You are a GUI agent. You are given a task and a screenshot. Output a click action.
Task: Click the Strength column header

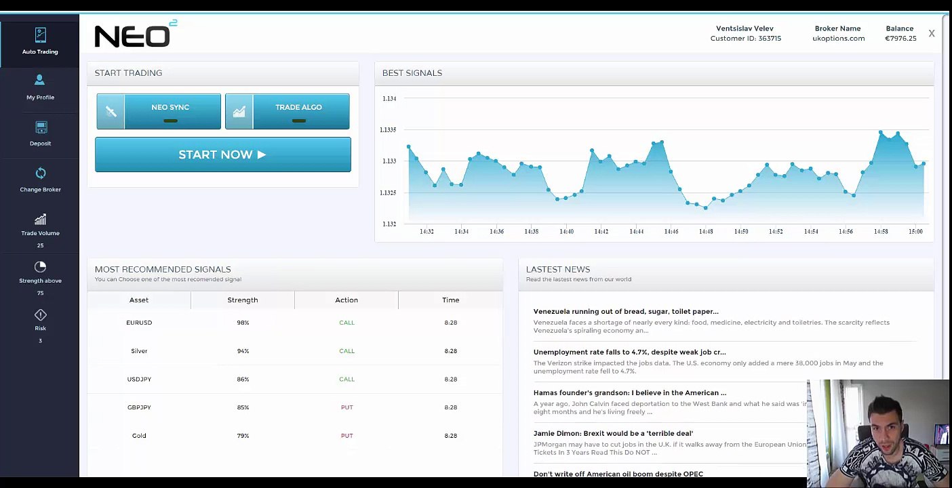pos(243,300)
